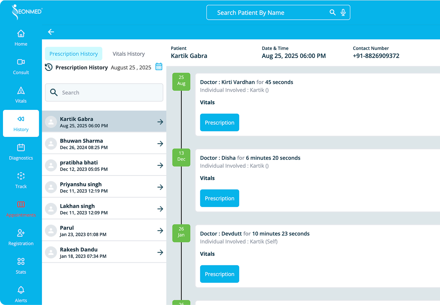Select the 25 Aug timeline marker

[x=181, y=82]
